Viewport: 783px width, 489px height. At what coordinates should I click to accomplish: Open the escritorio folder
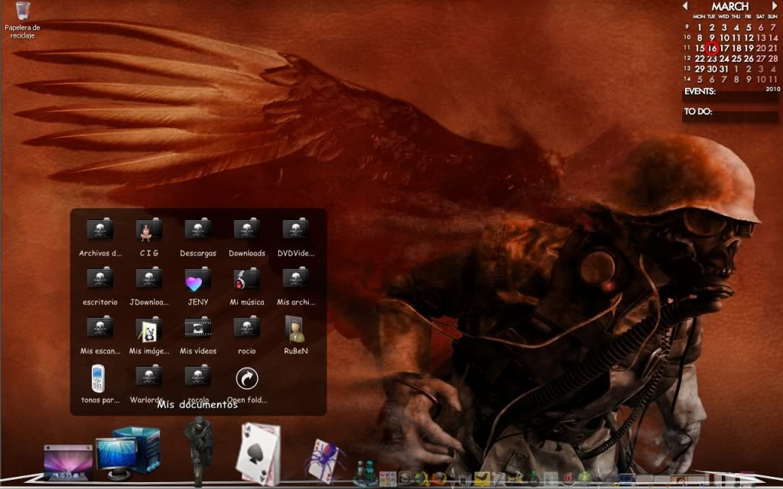tap(100, 287)
